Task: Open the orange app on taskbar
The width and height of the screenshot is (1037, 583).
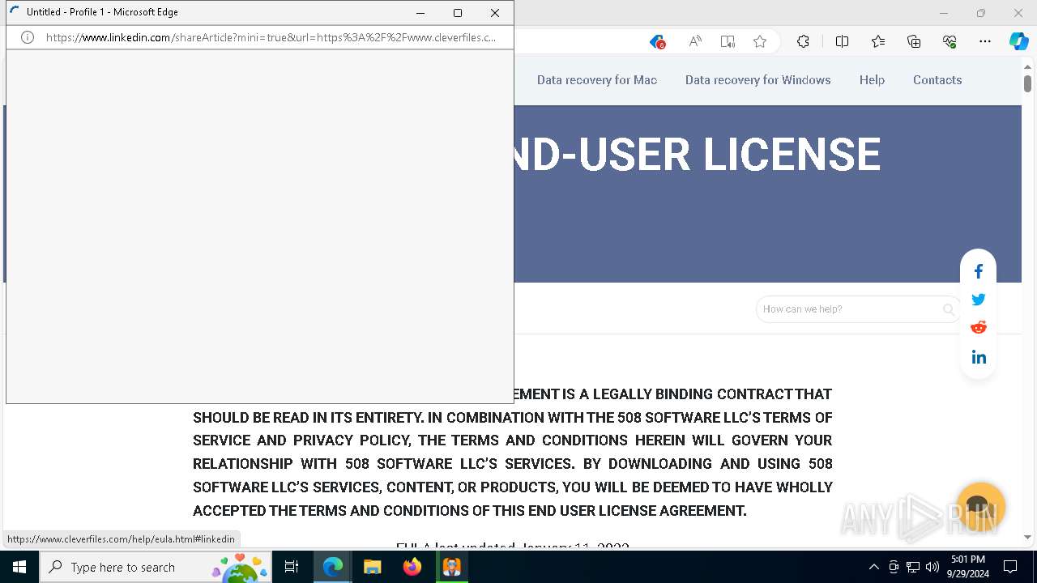Action: [451, 567]
